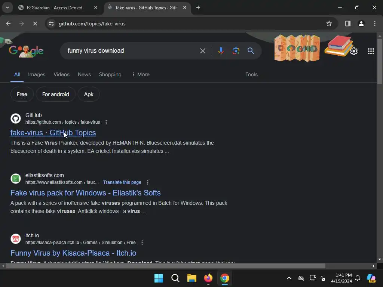Click the eliastiksofts.com site favicon
The width and height of the screenshot is (383, 287).
(x=16, y=179)
